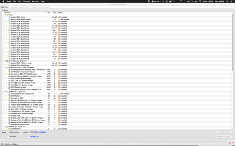The height and width of the screenshot is (146, 235).
Task: Collapse the Android M (API 22, MNC preview) group
Action: 6,68
